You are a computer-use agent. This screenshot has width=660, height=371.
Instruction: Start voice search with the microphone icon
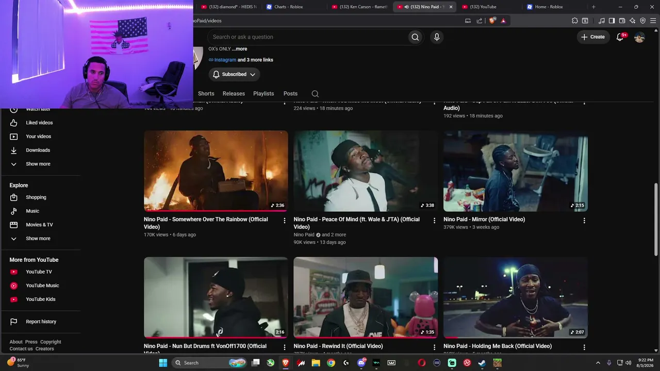pos(437,37)
